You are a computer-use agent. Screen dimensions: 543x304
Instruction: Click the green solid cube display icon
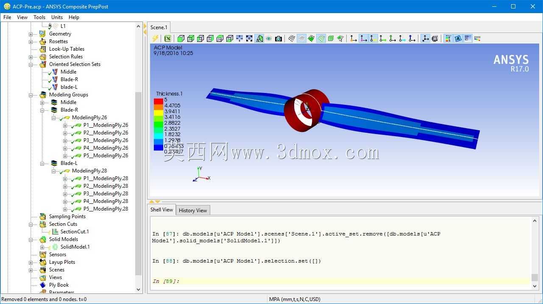[x=331, y=38]
